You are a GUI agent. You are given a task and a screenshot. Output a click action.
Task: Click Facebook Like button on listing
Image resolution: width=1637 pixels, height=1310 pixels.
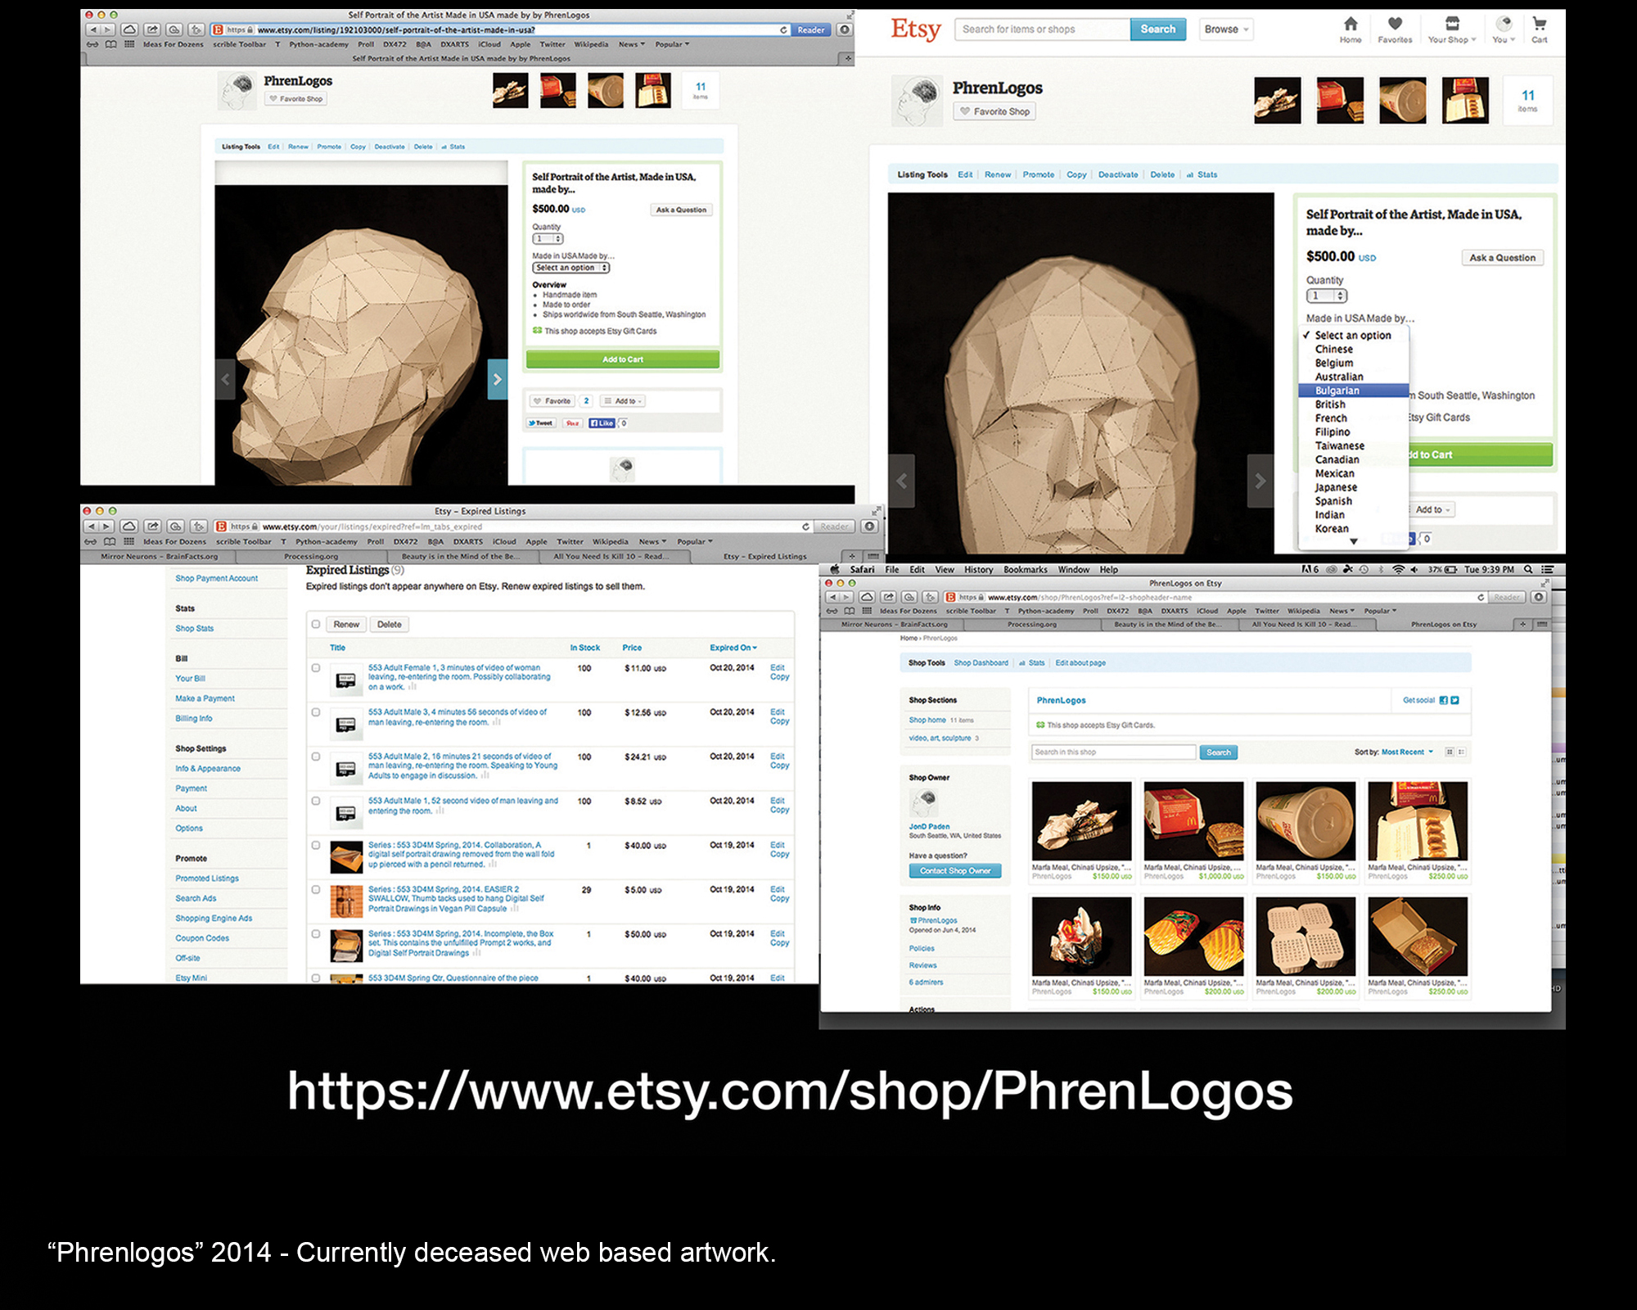point(602,423)
